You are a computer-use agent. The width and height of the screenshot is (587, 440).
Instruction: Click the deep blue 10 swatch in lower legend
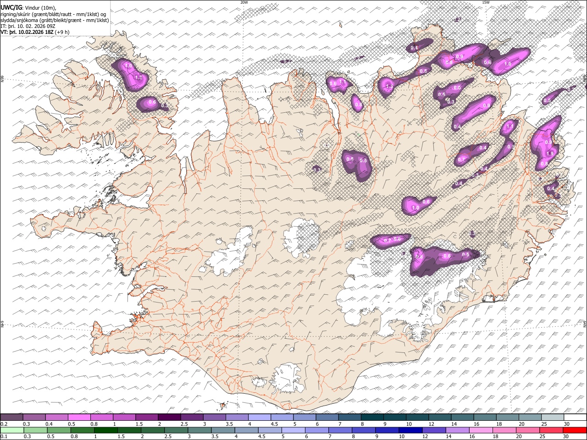[410, 430]
